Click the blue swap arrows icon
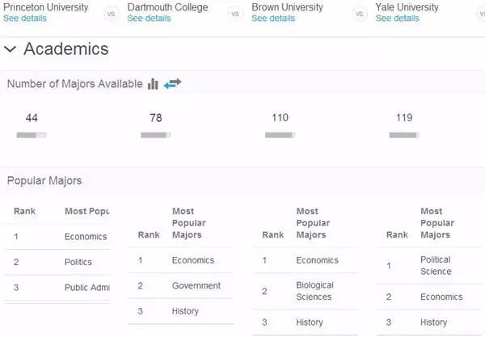Viewport: 485px width, 337px height. 172,83
